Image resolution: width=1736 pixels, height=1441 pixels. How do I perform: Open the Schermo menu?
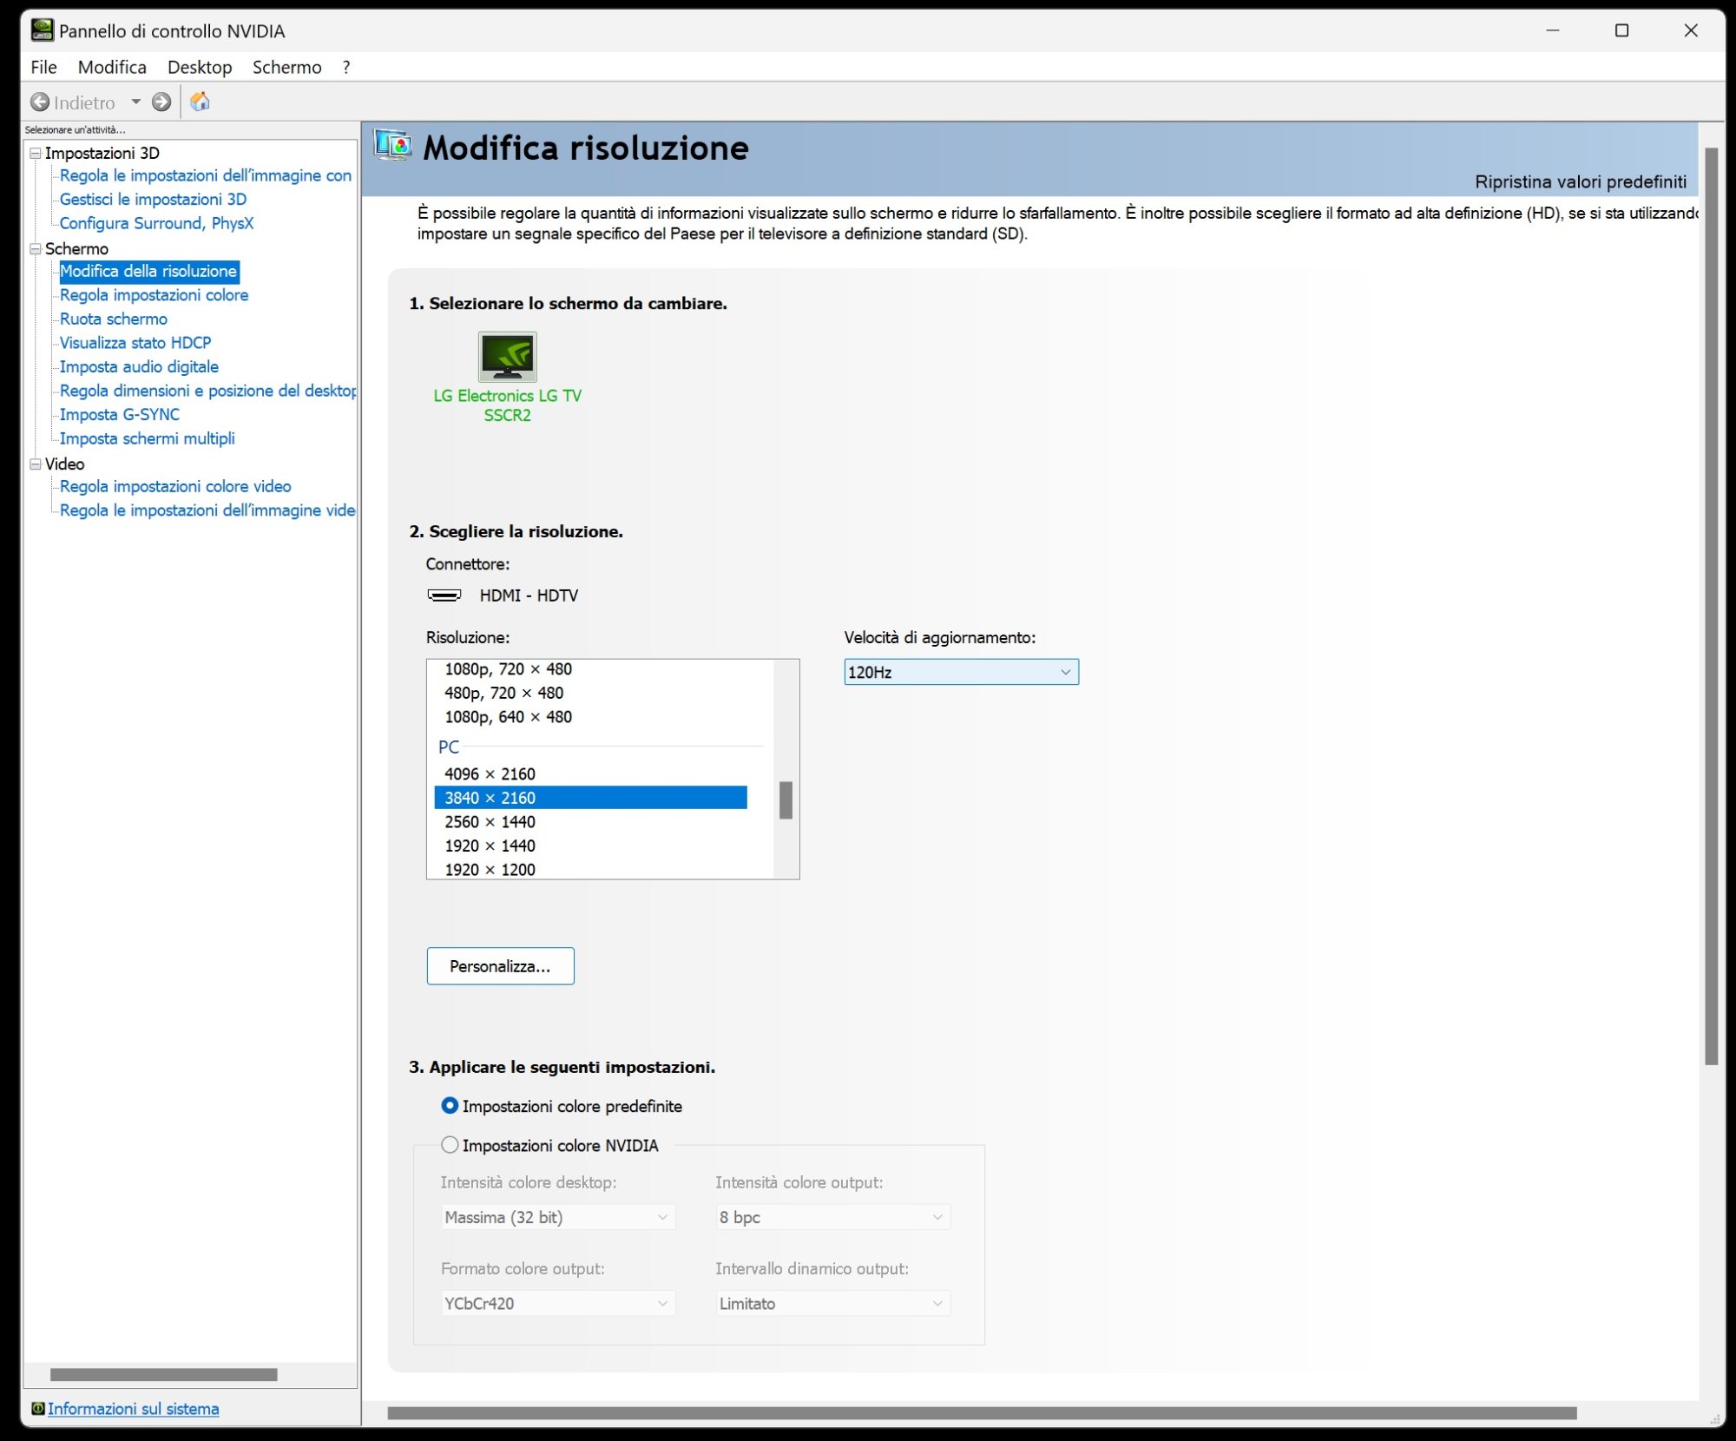(x=286, y=67)
